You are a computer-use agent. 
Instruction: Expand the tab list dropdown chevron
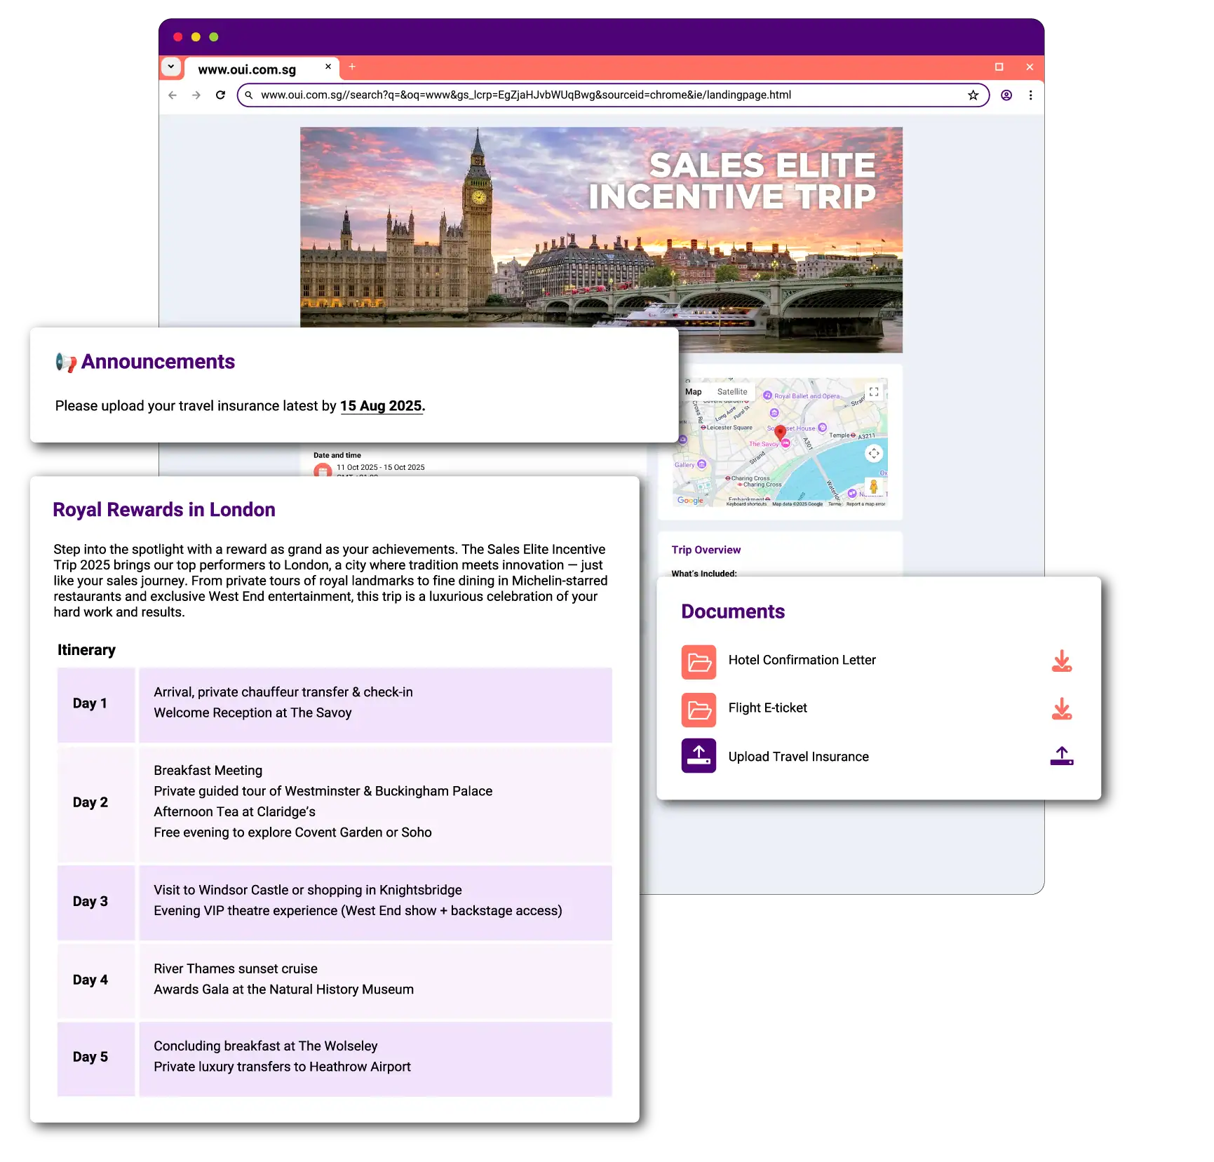[x=171, y=67]
